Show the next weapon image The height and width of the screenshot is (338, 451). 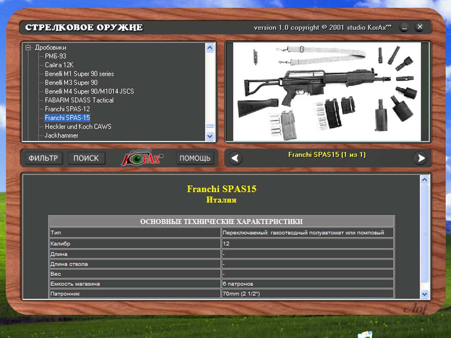421,158
